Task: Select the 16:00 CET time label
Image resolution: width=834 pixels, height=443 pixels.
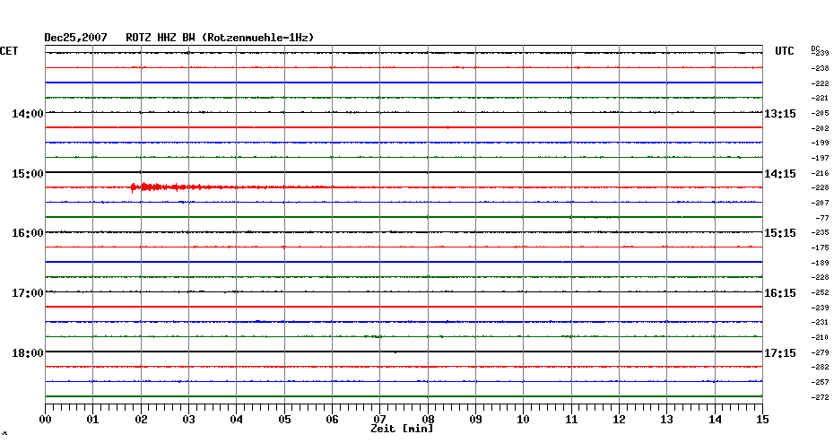Action: point(28,233)
